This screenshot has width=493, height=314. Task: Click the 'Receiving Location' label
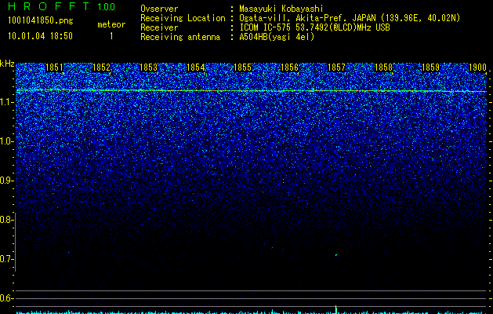pos(183,18)
